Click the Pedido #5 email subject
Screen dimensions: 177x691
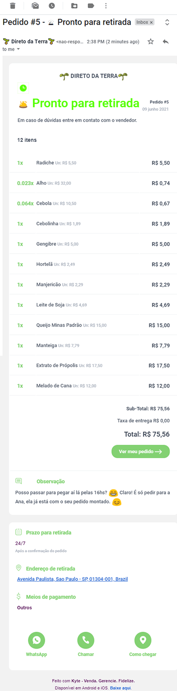point(67,22)
